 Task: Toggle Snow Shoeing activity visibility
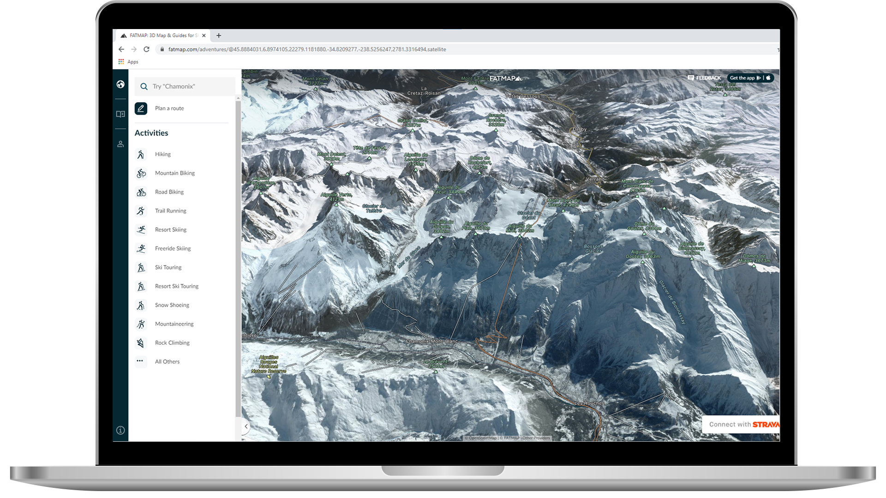171,305
